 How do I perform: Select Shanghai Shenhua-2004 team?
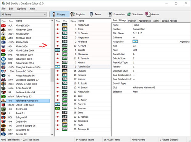(x=25, y=67)
